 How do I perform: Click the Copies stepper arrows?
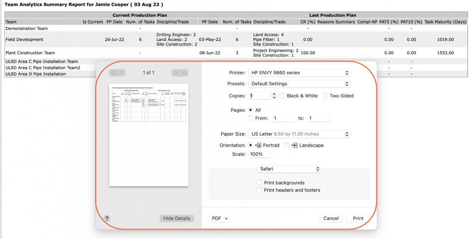[274, 96]
